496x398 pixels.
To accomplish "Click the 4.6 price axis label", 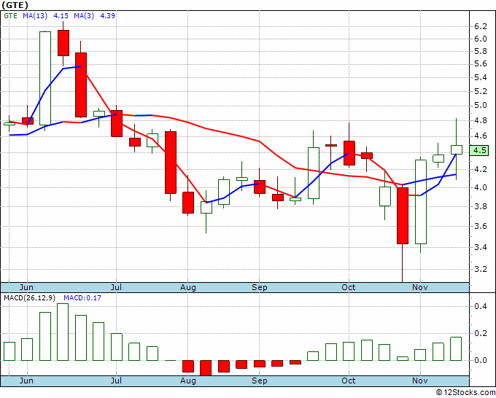I will 480,136.
